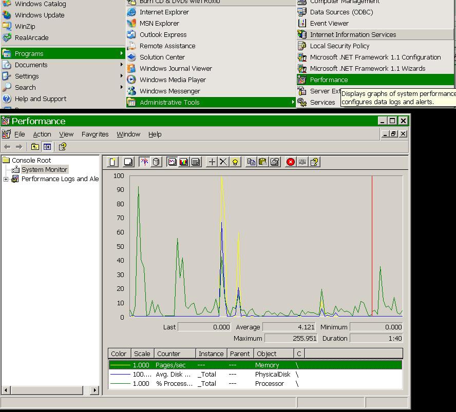Expand Settings submenu in Start menu
This screenshot has width=456, height=412.
click(63, 76)
